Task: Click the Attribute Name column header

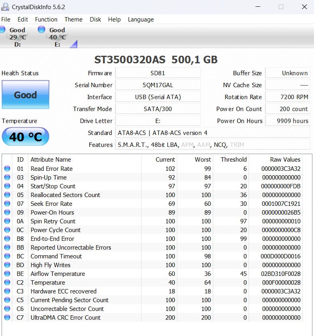Action: [x=51, y=160]
